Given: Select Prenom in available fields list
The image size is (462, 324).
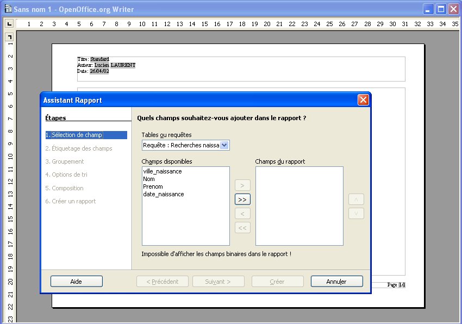Looking at the screenshot, I should point(153,186).
